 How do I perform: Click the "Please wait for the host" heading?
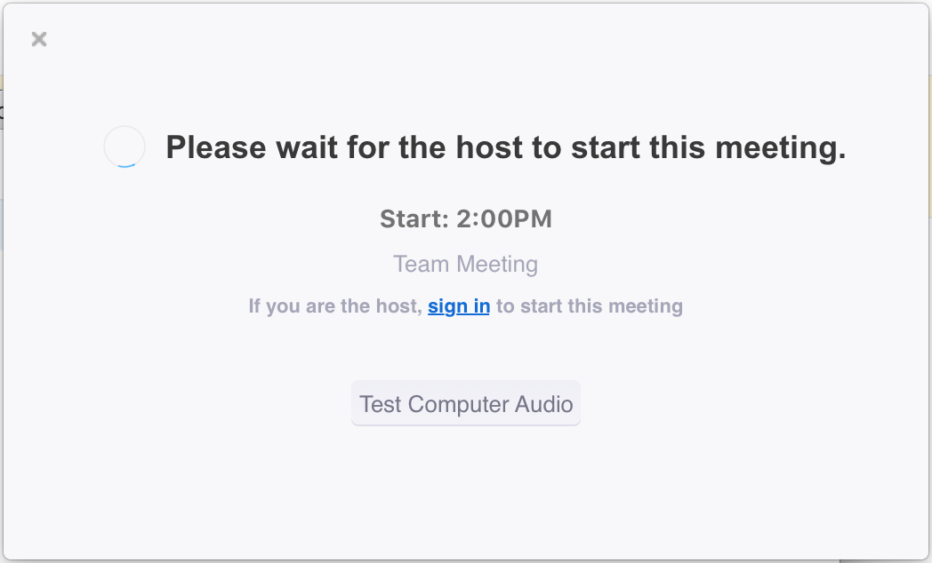(505, 147)
